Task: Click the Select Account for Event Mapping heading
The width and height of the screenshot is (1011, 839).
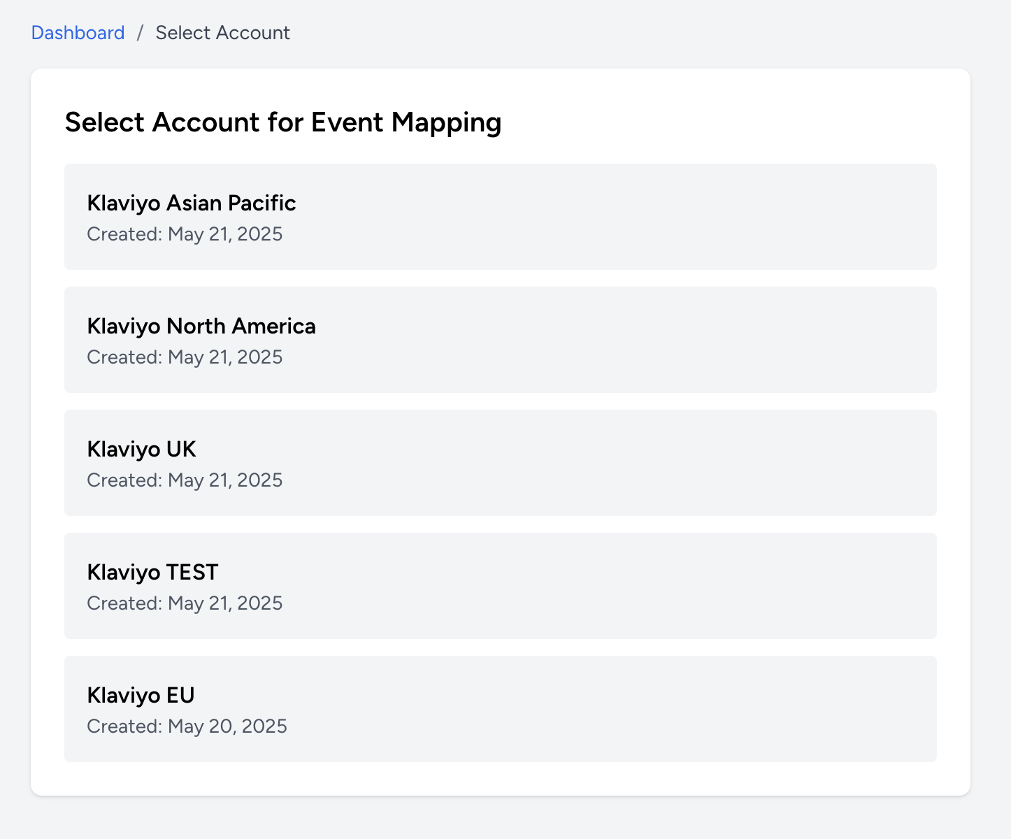Action: coord(282,122)
